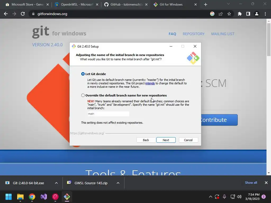Click the Git Setup taskbar icon
271x203 pixels.
click(67, 197)
